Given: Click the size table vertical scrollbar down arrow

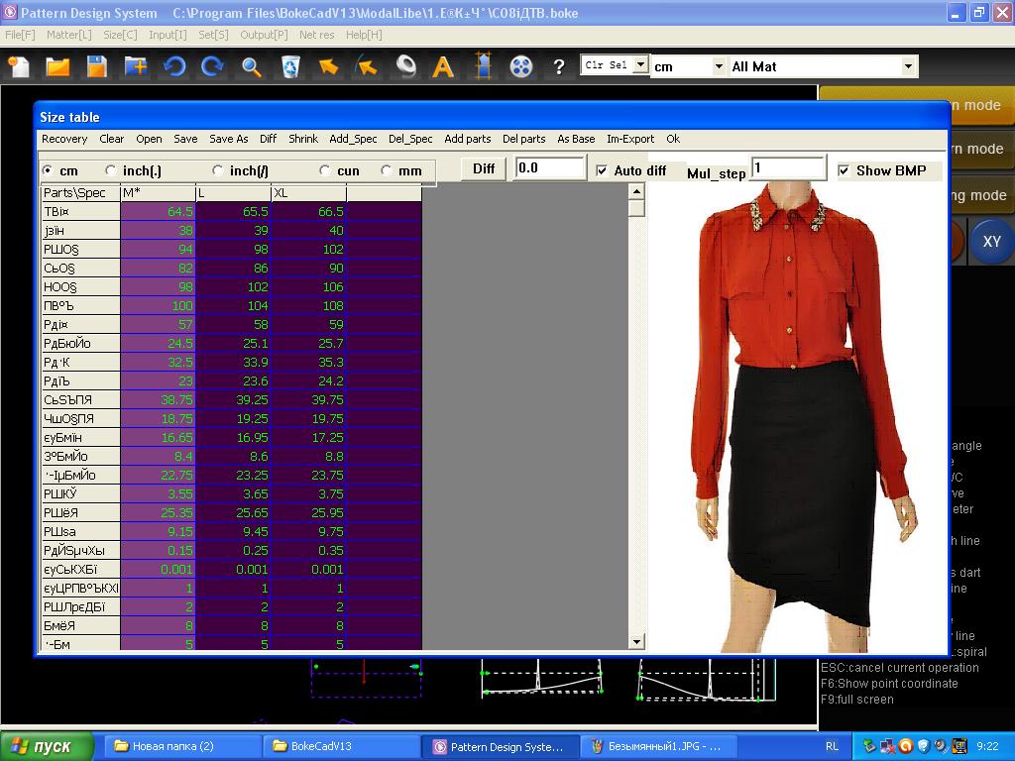Looking at the screenshot, I should (637, 642).
